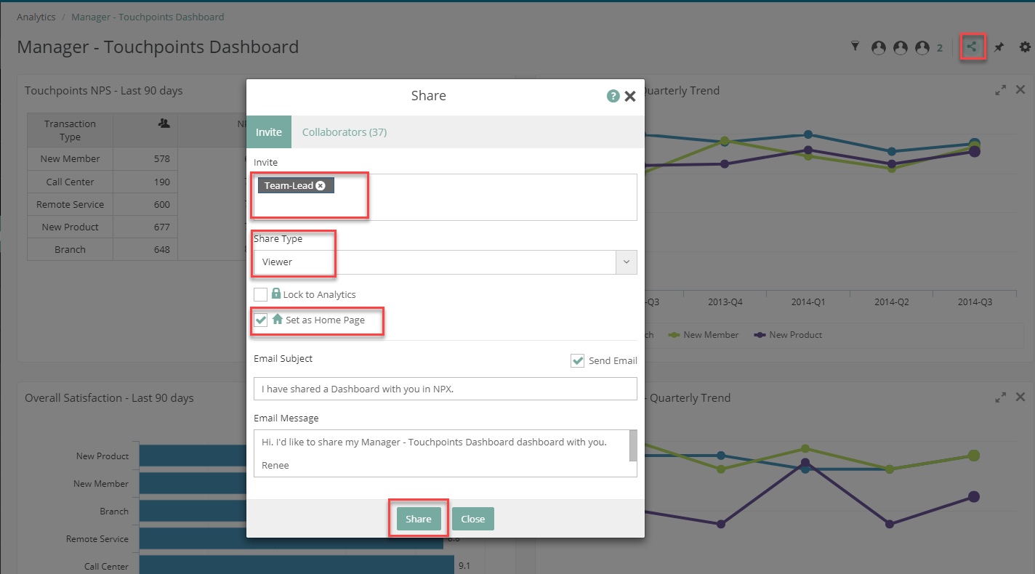The image size is (1035, 574).
Task: Click the Email Message scrollbar
Action: pos(632,445)
